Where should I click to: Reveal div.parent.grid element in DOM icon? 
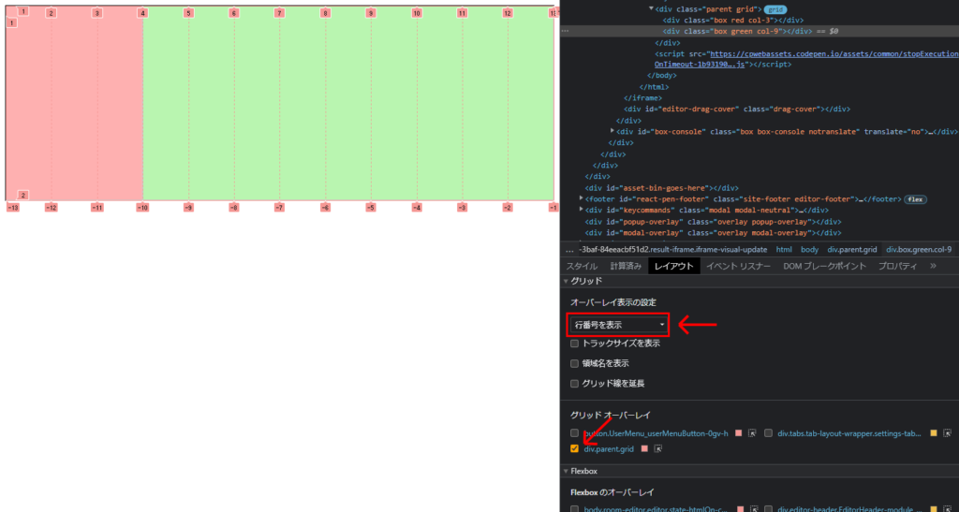coord(658,448)
